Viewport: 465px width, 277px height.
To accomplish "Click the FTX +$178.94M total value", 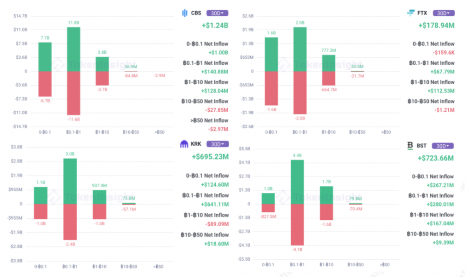I will click(x=436, y=26).
